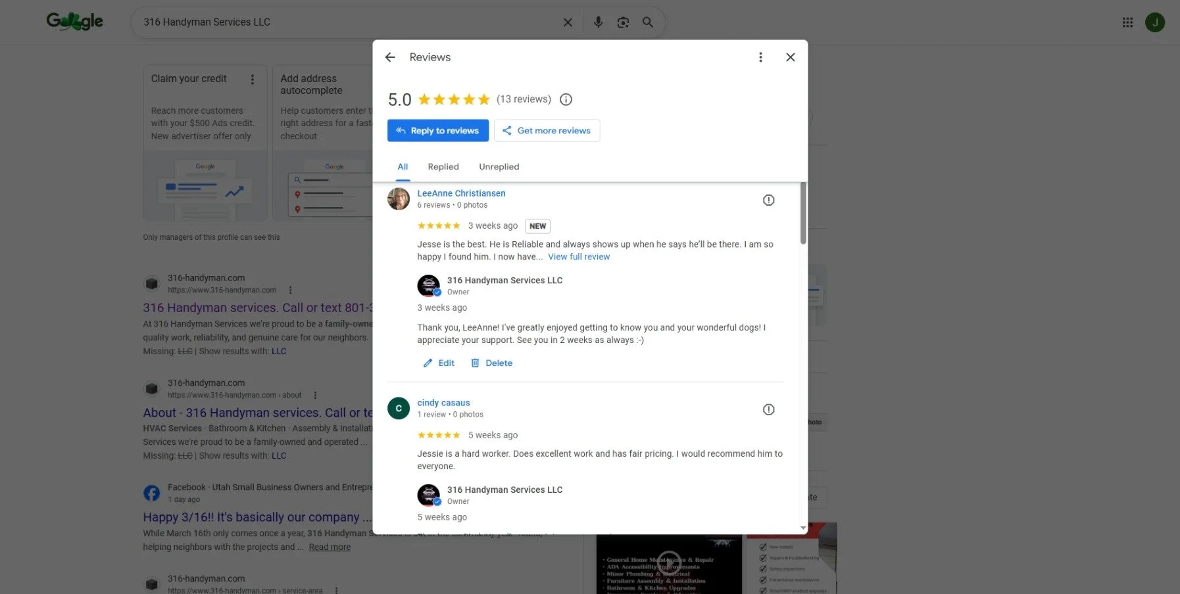
Task: Open 316 Handyman services search result
Action: (x=258, y=308)
